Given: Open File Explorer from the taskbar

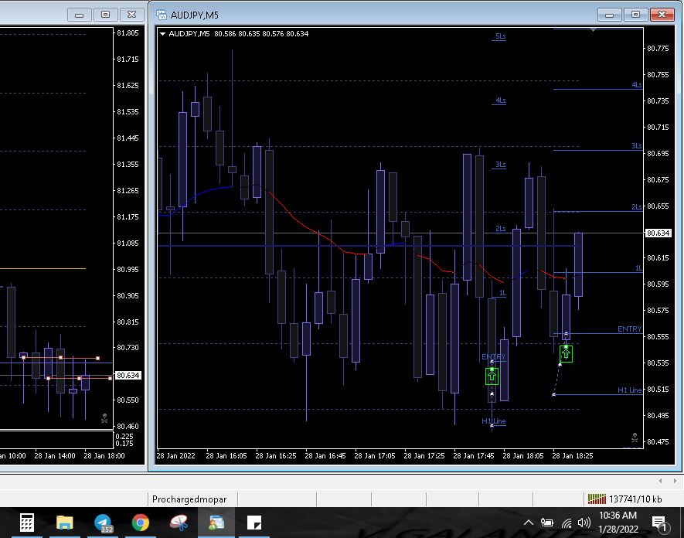Looking at the screenshot, I should pos(64,523).
